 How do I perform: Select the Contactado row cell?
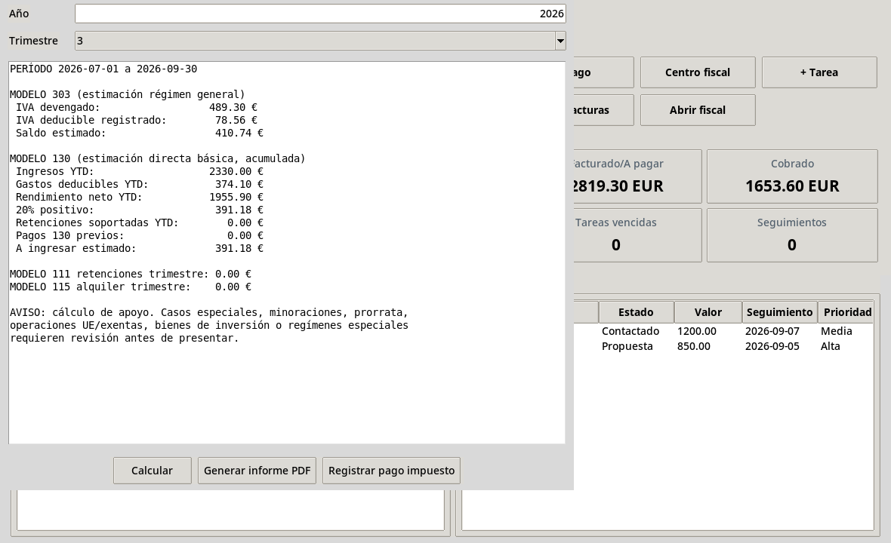pos(630,331)
